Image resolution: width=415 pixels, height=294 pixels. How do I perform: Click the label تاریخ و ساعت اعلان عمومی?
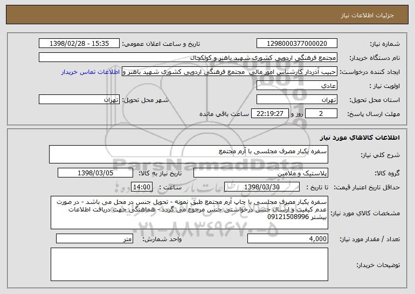161,44
